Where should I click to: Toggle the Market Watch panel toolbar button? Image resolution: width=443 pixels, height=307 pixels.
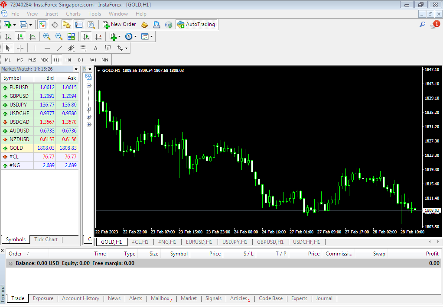(42, 25)
